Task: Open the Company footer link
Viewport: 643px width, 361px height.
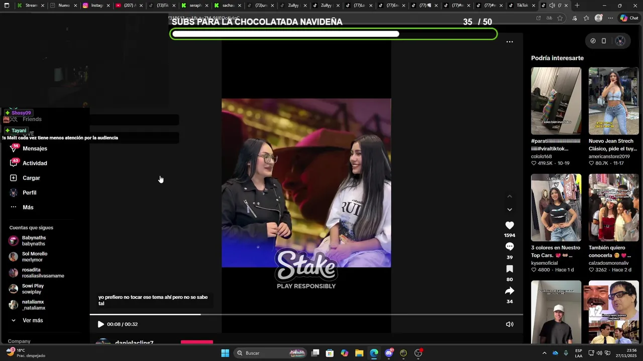Action: click(19, 341)
